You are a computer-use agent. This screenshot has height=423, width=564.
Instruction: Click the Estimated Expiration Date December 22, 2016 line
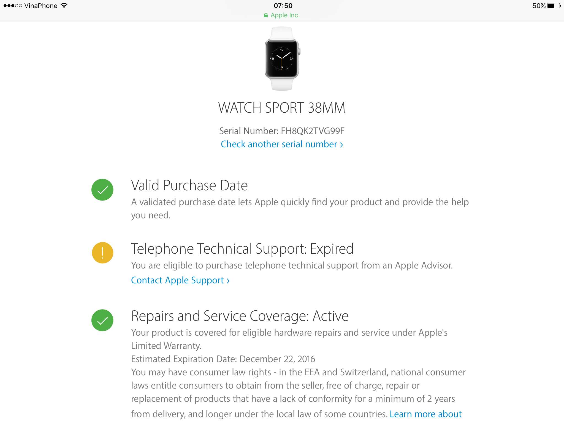pos(223,359)
